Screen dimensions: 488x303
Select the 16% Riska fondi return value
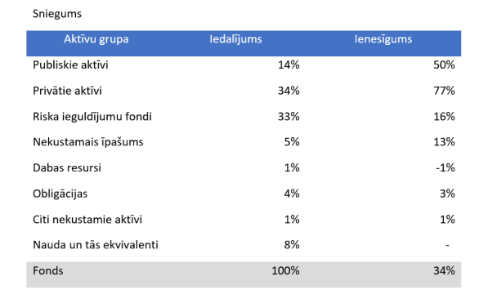pos(444,117)
